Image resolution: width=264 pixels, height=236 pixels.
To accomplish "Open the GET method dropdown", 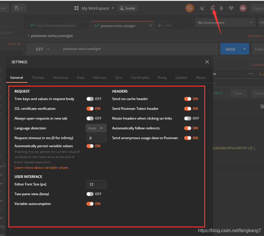I will click(42, 49).
